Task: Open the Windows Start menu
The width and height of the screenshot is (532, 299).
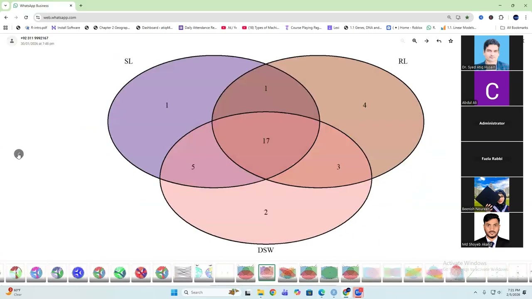Action: click(174, 292)
